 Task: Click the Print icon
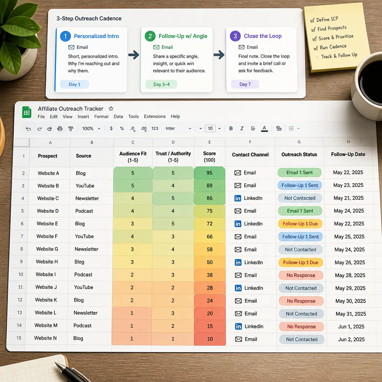[x=60, y=129]
